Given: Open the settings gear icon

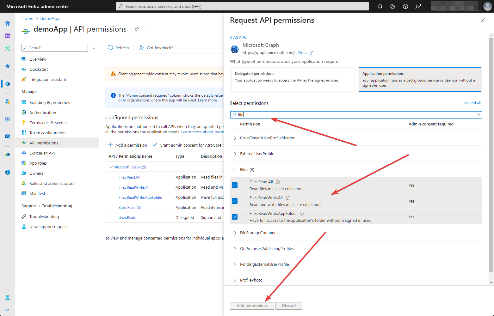Looking at the screenshot, I should (x=393, y=6).
